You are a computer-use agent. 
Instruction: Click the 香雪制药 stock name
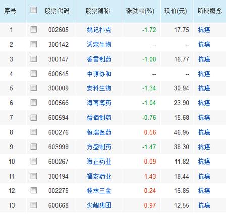point(99,59)
